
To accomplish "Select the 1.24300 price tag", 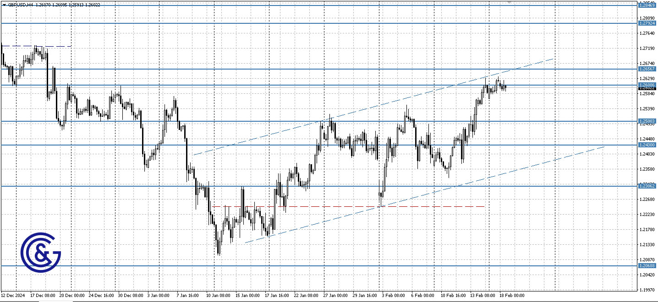I will click(x=648, y=145).
